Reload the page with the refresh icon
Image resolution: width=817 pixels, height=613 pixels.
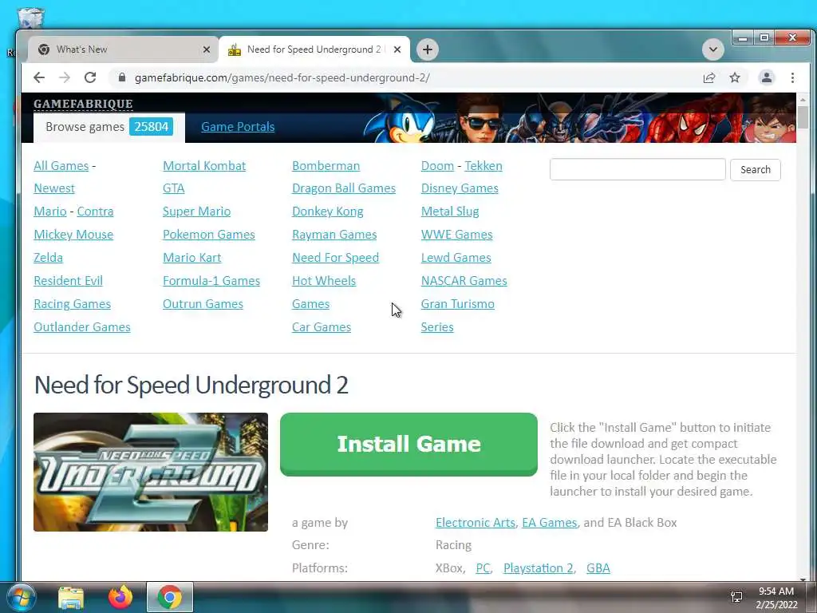(x=90, y=77)
